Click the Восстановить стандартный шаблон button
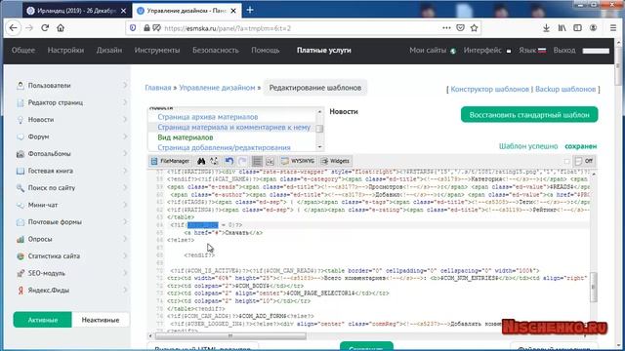 click(x=529, y=115)
